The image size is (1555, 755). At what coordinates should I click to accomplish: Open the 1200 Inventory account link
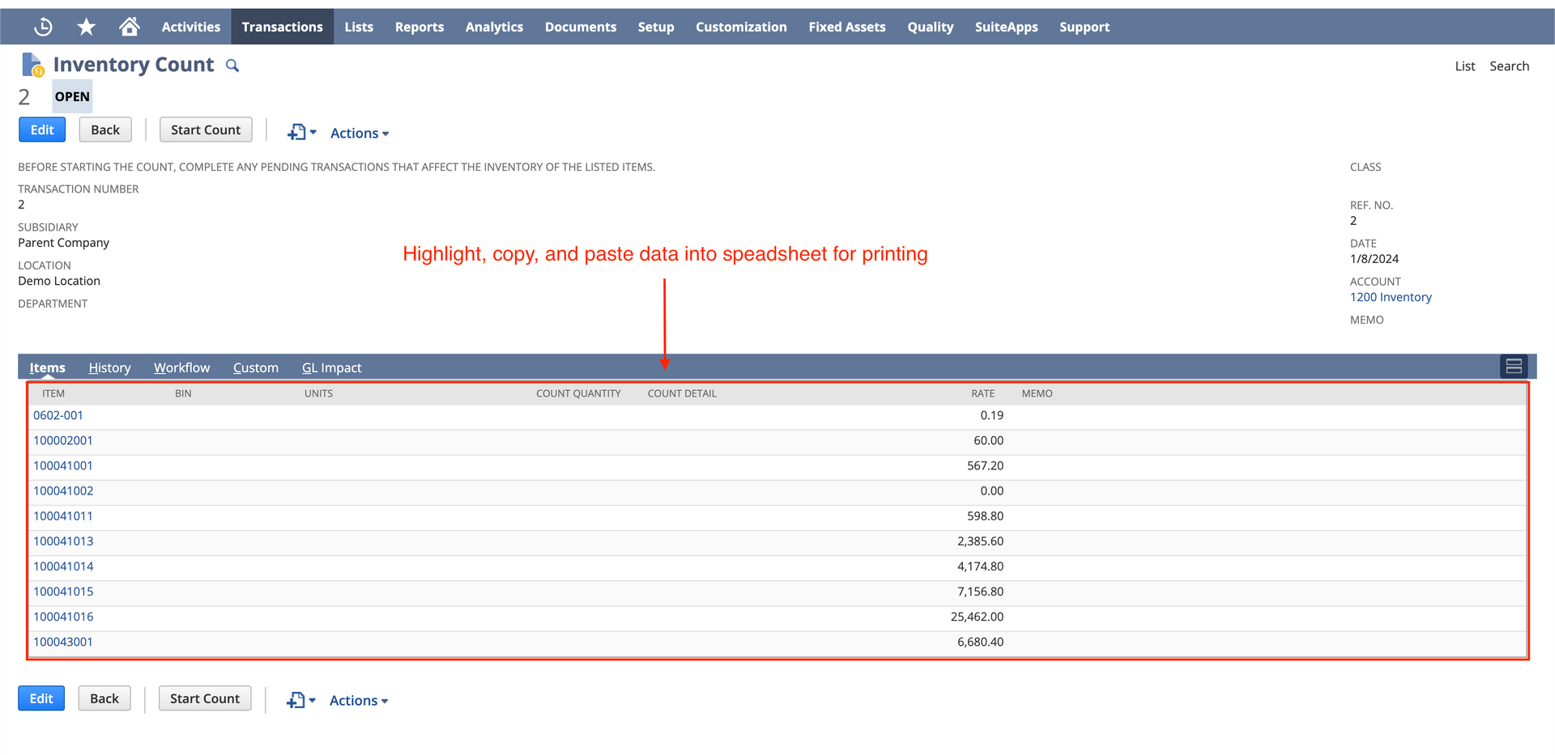(1391, 297)
